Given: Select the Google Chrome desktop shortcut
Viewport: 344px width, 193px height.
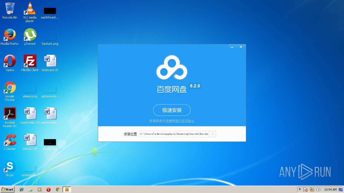Looking at the screenshot, I should coord(10,91).
